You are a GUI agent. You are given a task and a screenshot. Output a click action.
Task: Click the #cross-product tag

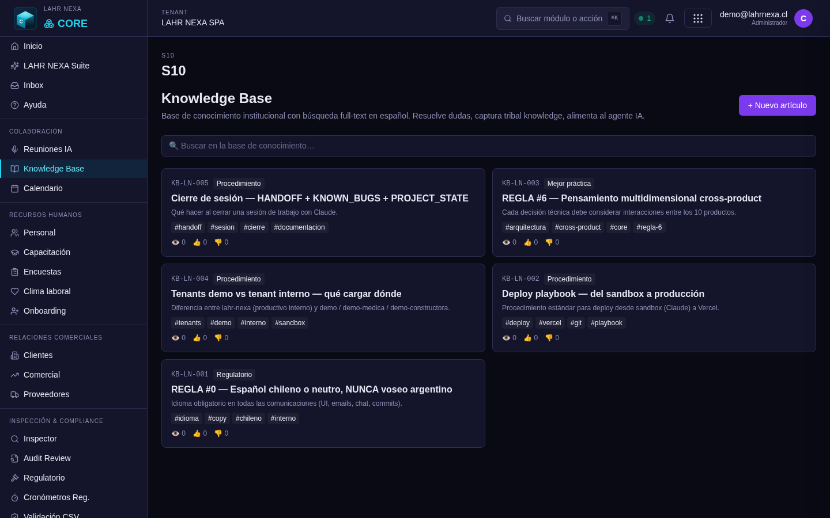pyautogui.click(x=578, y=227)
